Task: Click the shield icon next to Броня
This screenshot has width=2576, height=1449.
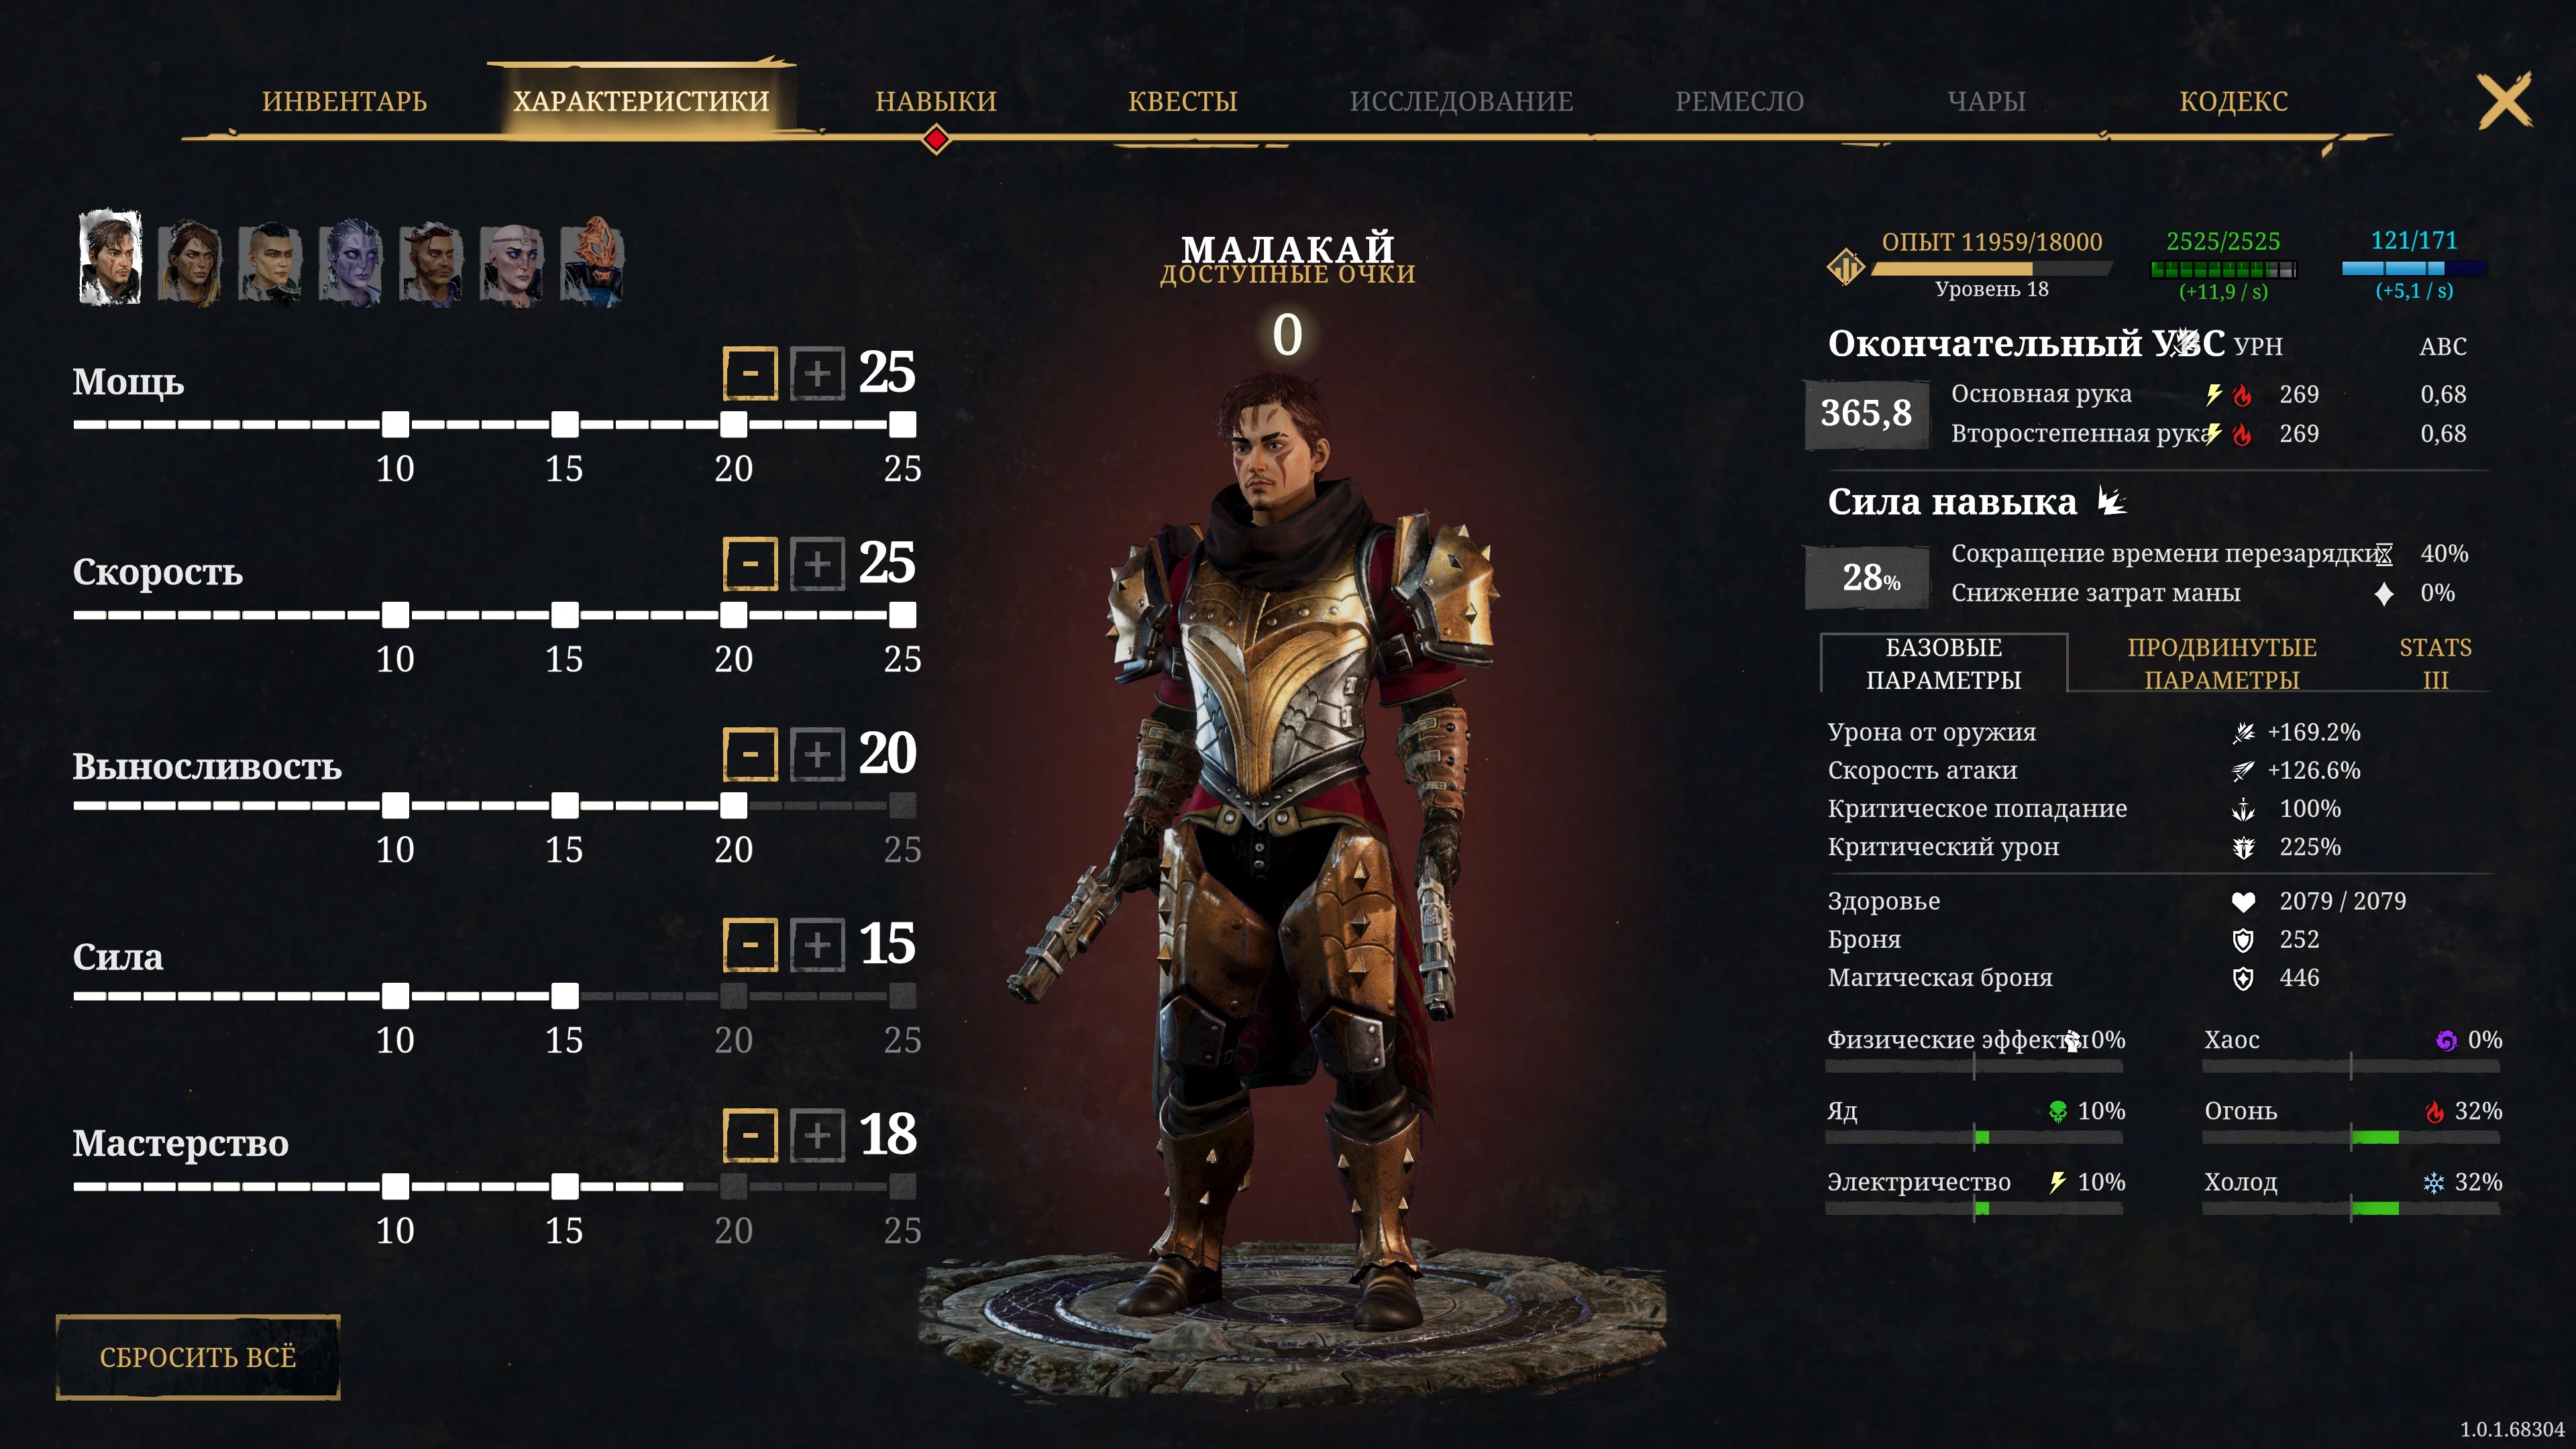Action: pyautogui.click(x=2243, y=940)
